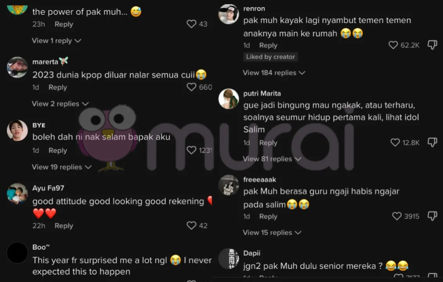Open putri Marita's username profile link
This screenshot has height=282, width=443.
tap(262, 93)
